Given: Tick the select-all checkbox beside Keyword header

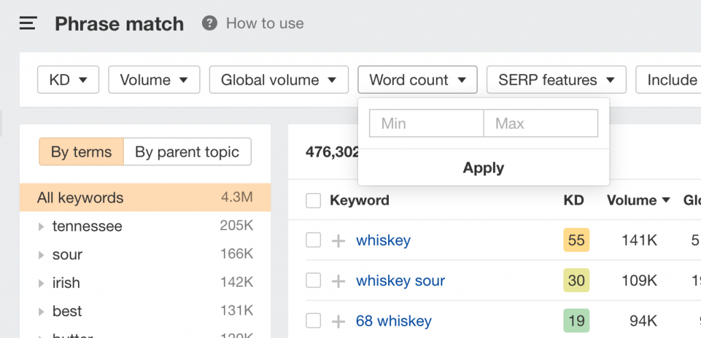Looking at the screenshot, I should pyautogui.click(x=314, y=200).
